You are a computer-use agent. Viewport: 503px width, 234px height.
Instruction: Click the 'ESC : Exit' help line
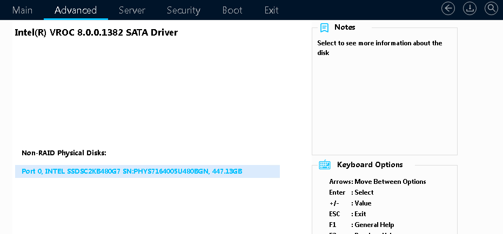348,214
